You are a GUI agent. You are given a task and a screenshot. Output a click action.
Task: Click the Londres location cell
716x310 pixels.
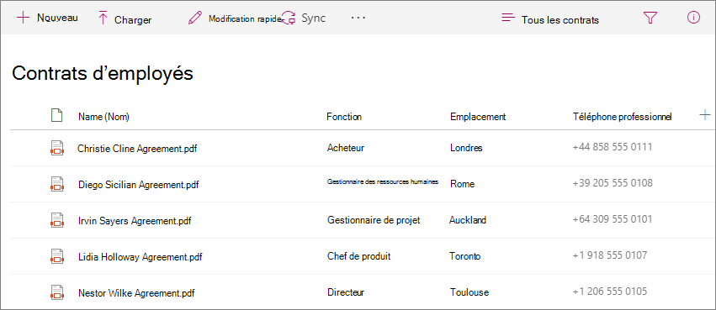pyautogui.click(x=466, y=148)
